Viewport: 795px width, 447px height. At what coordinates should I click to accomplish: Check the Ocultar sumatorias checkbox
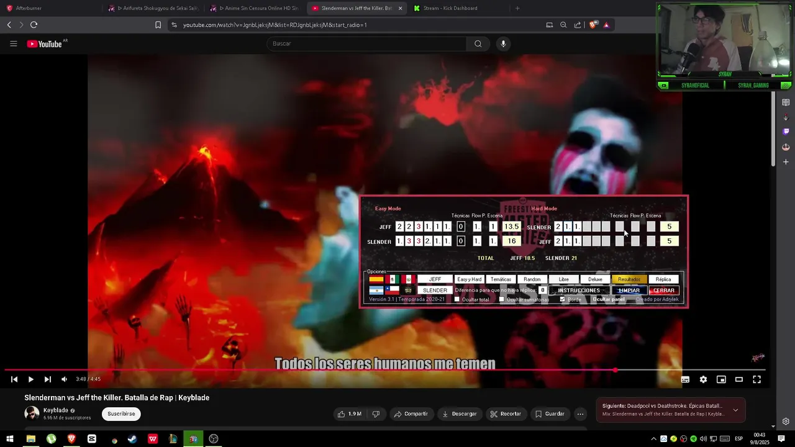click(x=501, y=299)
